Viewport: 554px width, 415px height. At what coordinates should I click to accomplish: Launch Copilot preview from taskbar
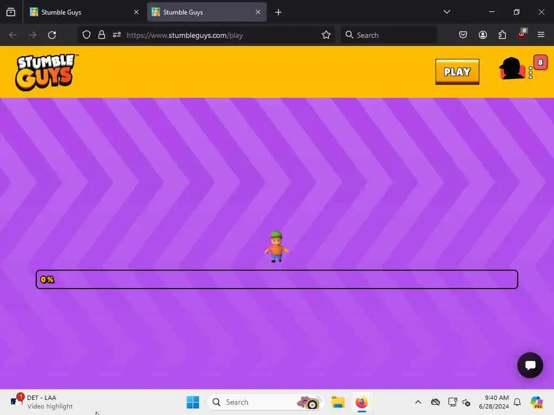[x=537, y=402]
